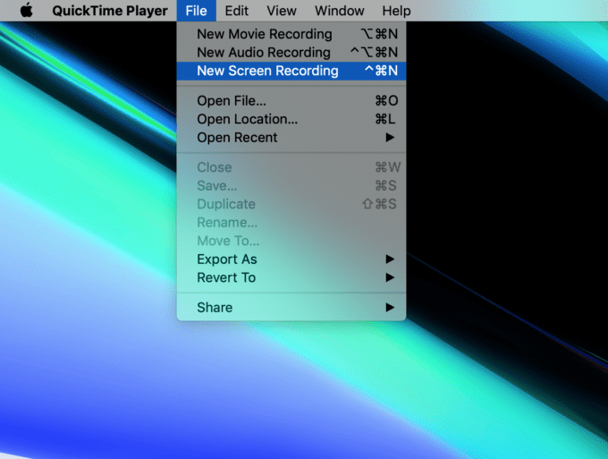The width and height of the screenshot is (608, 459).
Task: Open the Apple logo menu
Action: tap(26, 11)
